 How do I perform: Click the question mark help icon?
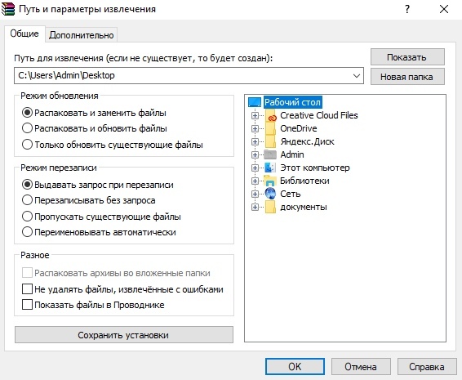pos(407,9)
